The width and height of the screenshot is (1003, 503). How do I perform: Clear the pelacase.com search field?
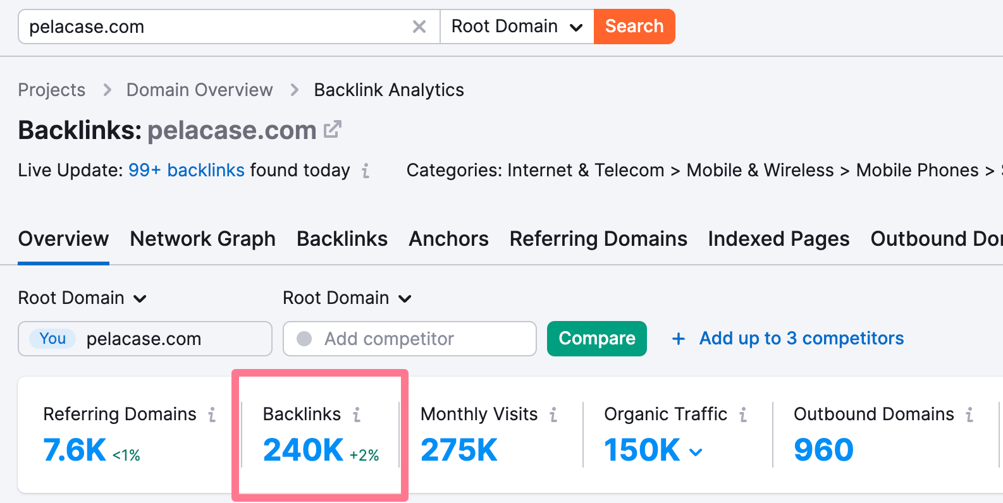(419, 27)
